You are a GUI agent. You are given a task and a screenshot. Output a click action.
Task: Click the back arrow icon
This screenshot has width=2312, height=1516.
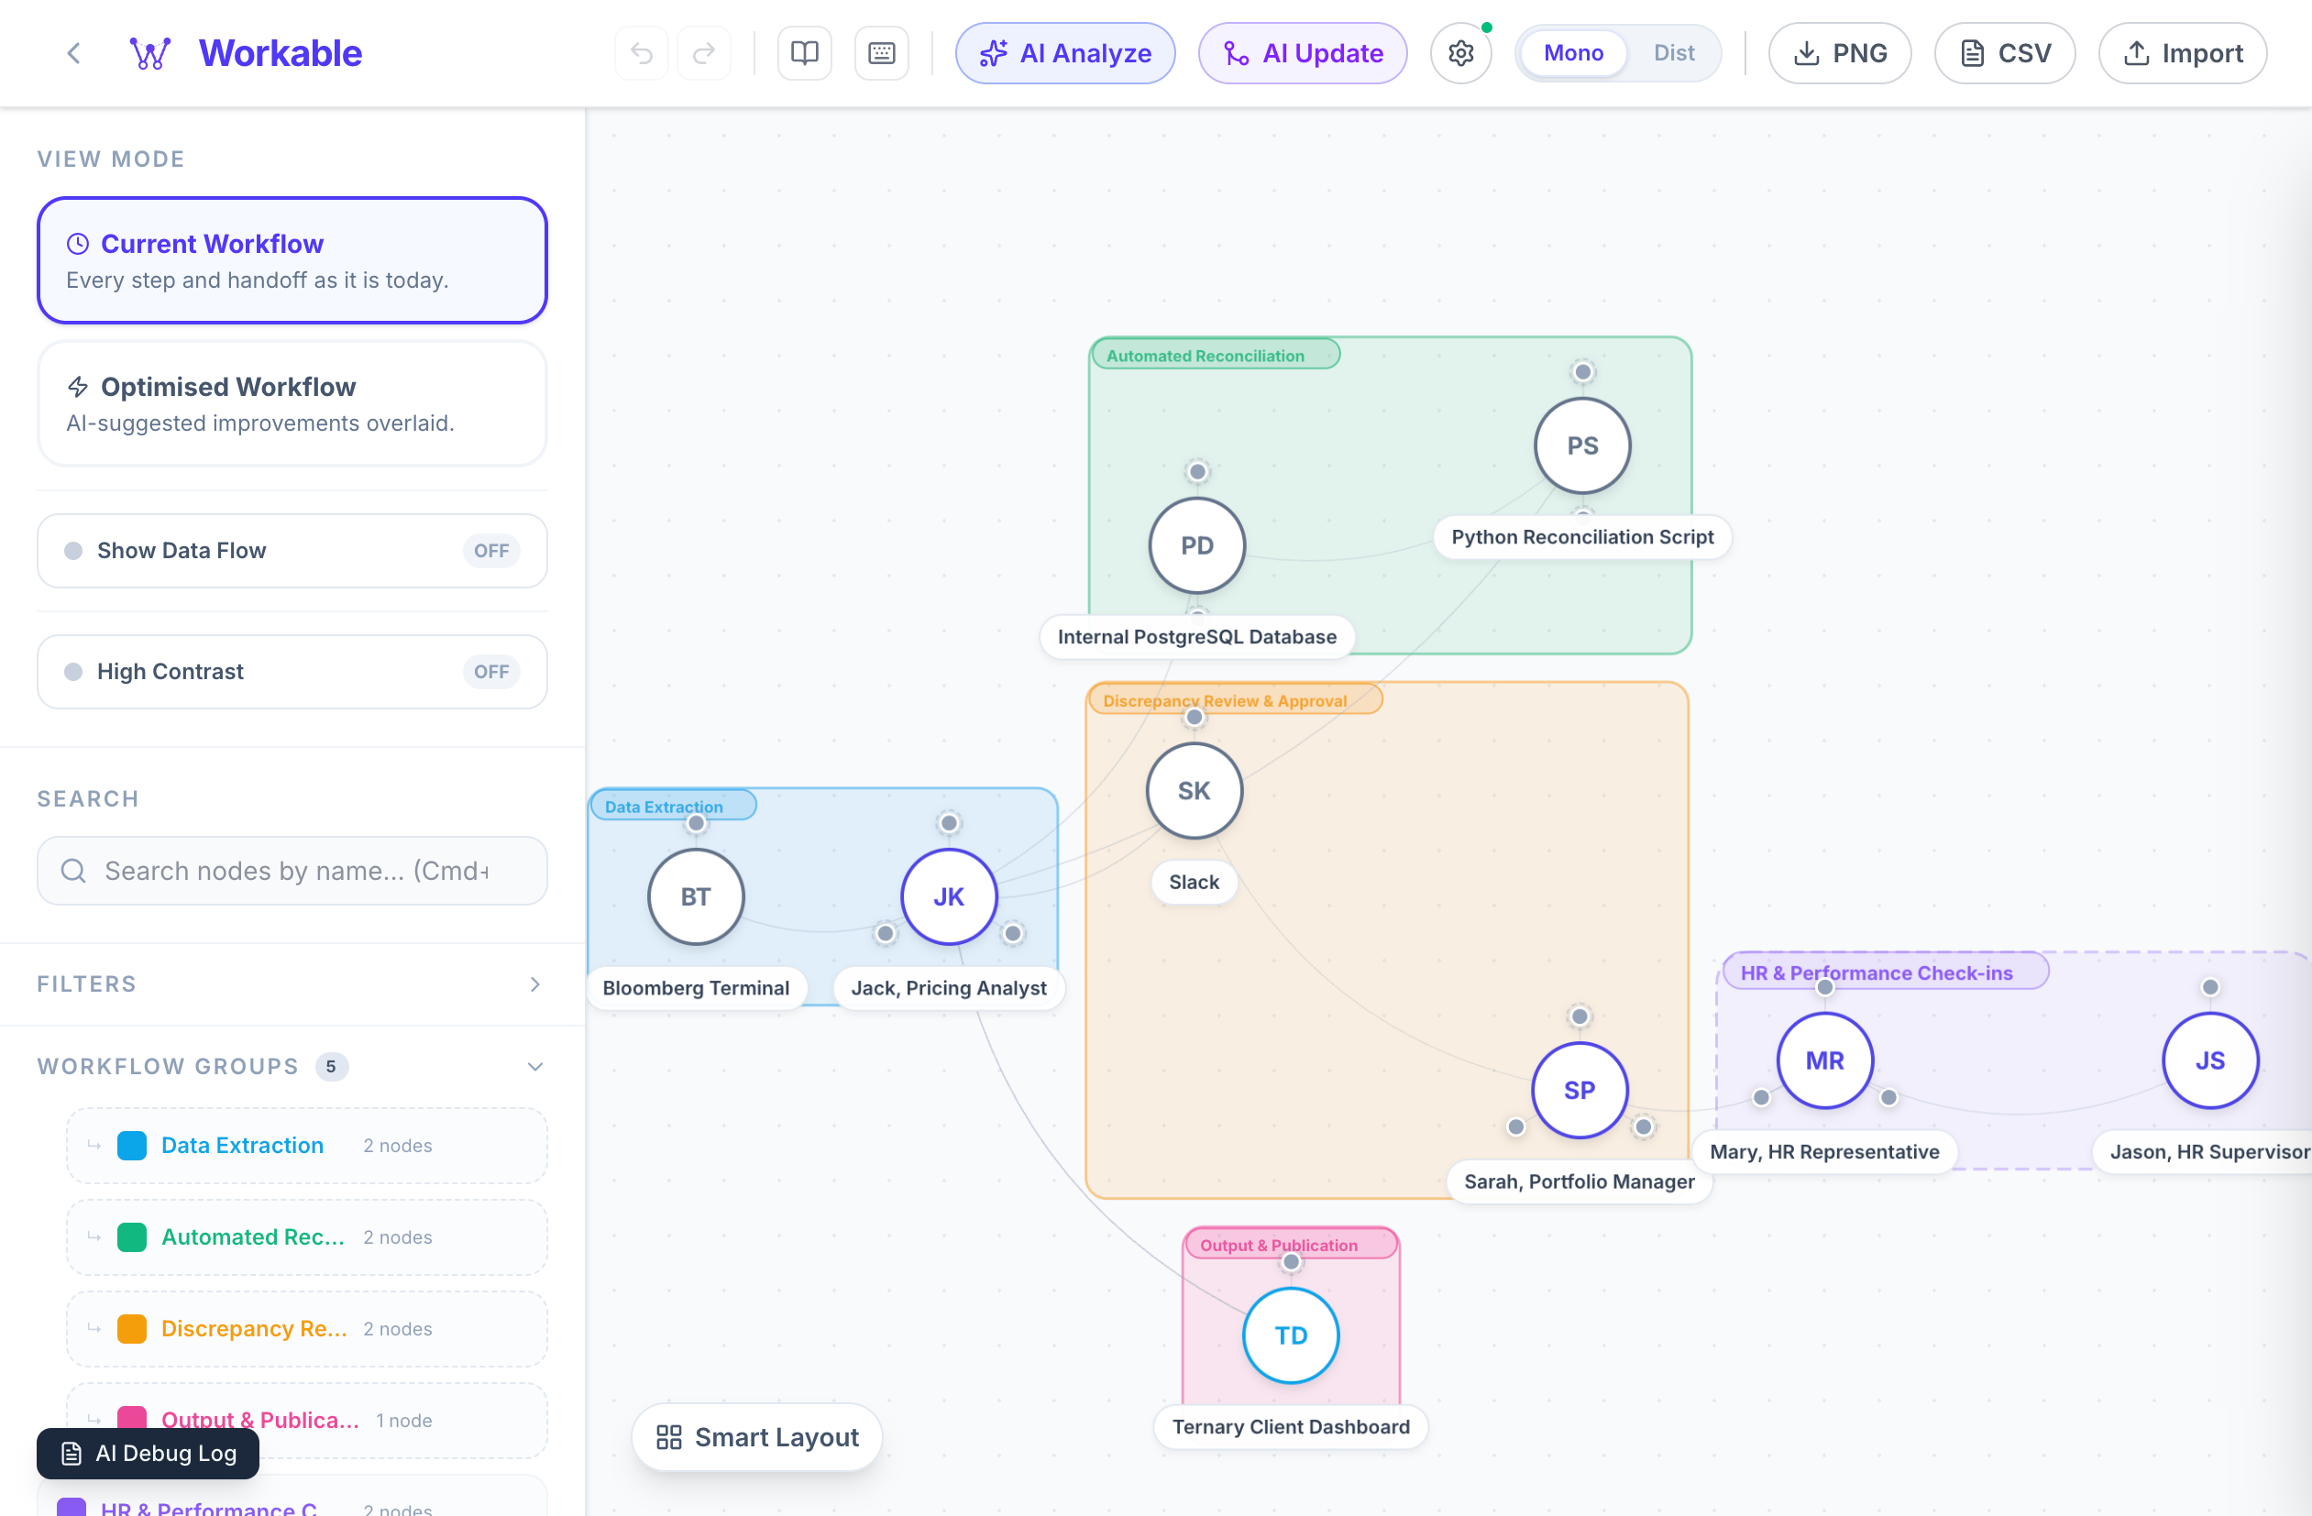[74, 53]
